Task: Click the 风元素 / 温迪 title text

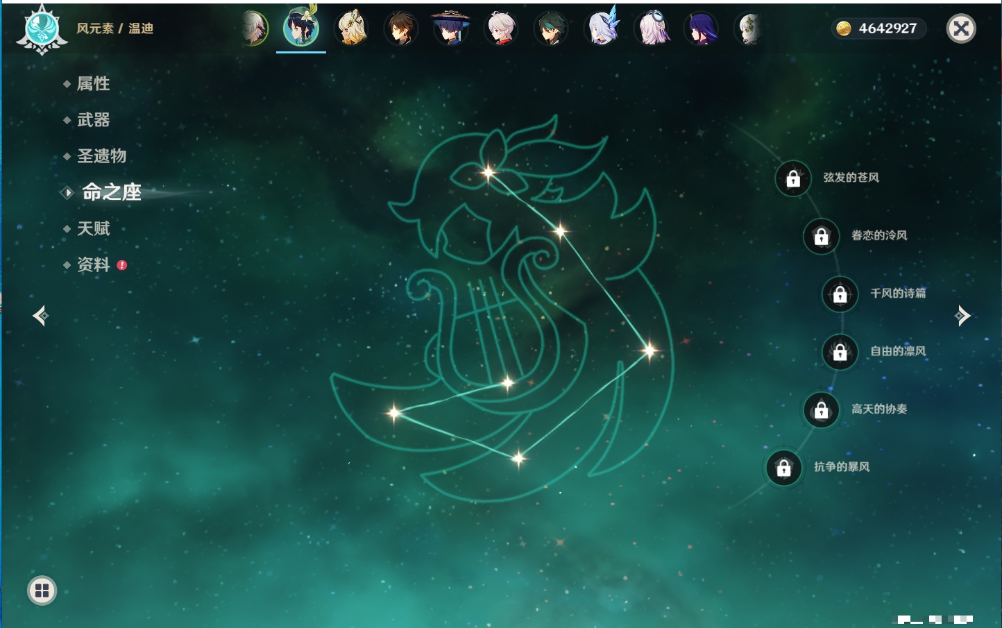Action: point(114,28)
